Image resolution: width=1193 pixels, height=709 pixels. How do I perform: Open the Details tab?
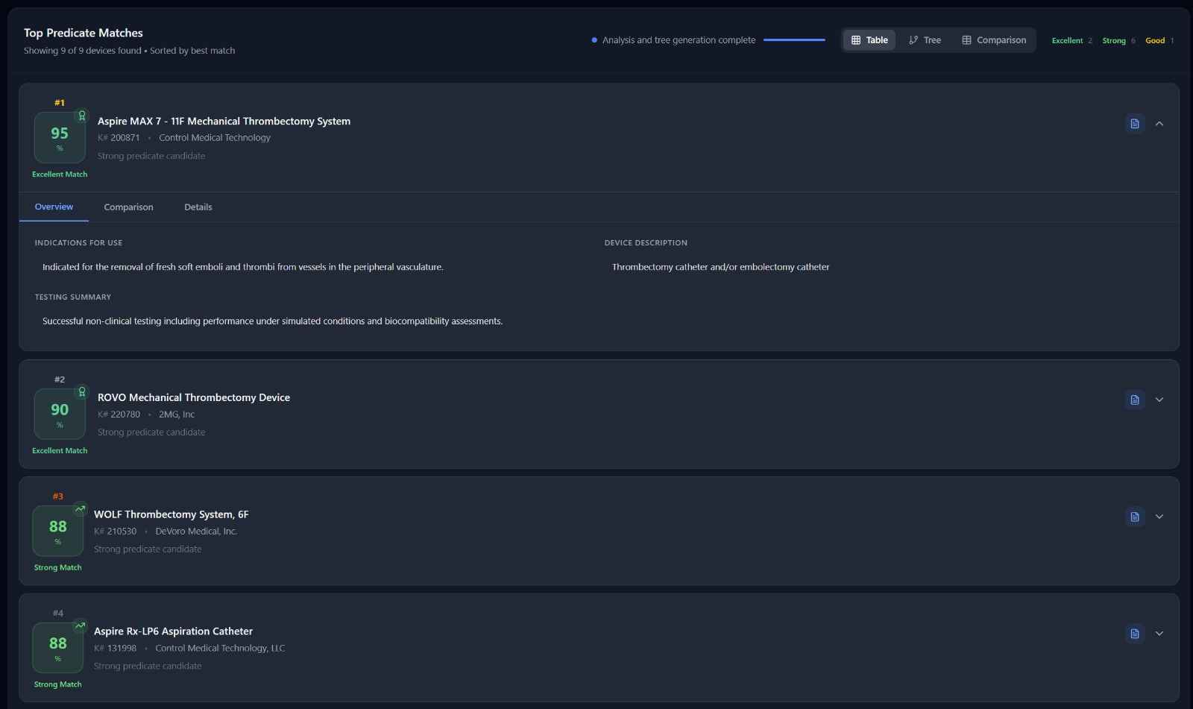[198, 207]
